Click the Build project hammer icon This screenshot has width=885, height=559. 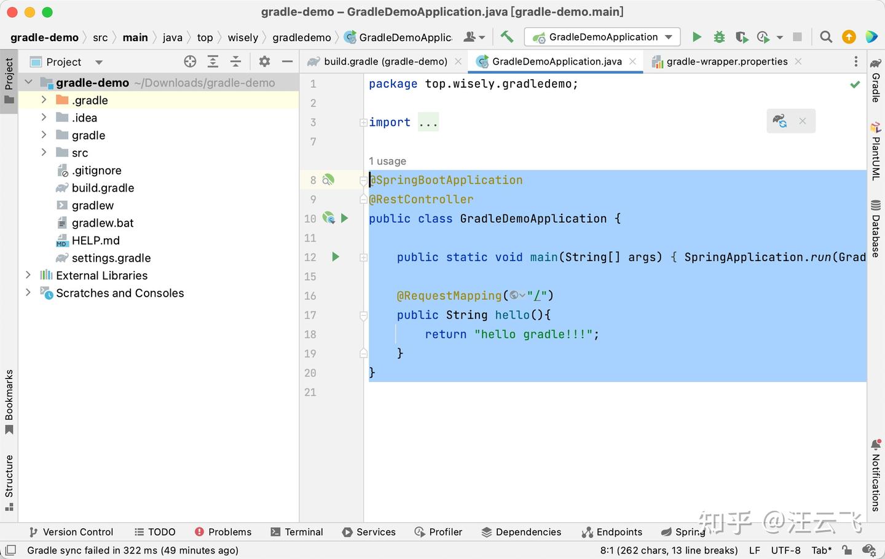(x=506, y=37)
